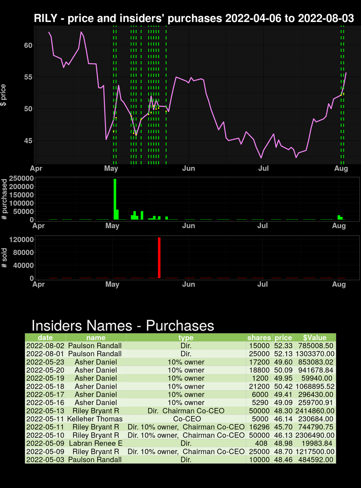Click the shares value '16296'
Image resolution: width=361 pixels, height=488 pixels.
coord(259,427)
